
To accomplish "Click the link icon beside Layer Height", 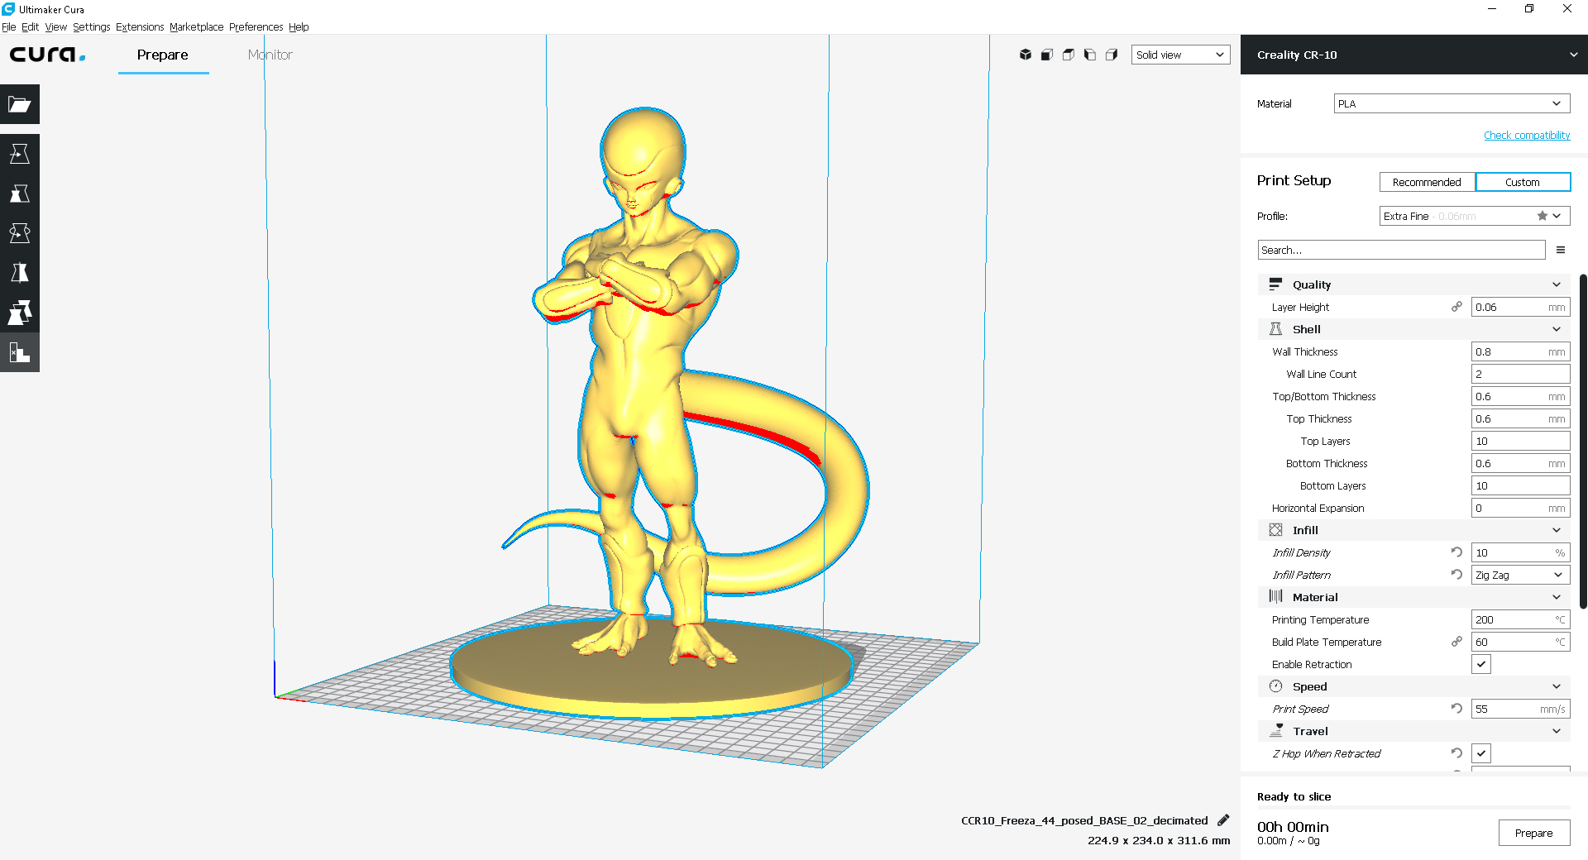I will [1456, 307].
